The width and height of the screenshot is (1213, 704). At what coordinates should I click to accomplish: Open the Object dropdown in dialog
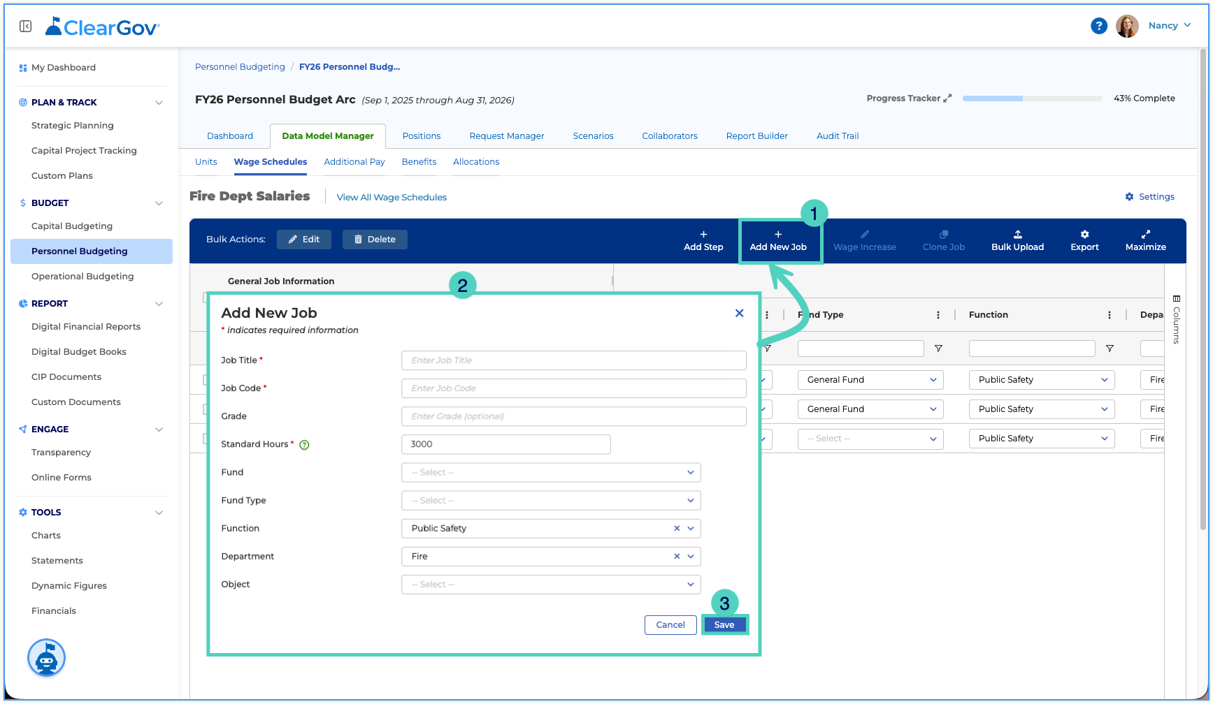coord(551,585)
